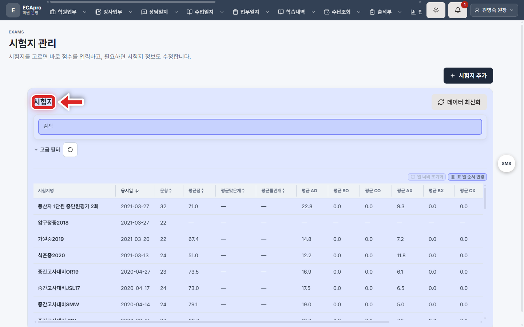Click 문항수 column header
This screenshot has width=524, height=327.
coord(169,191)
